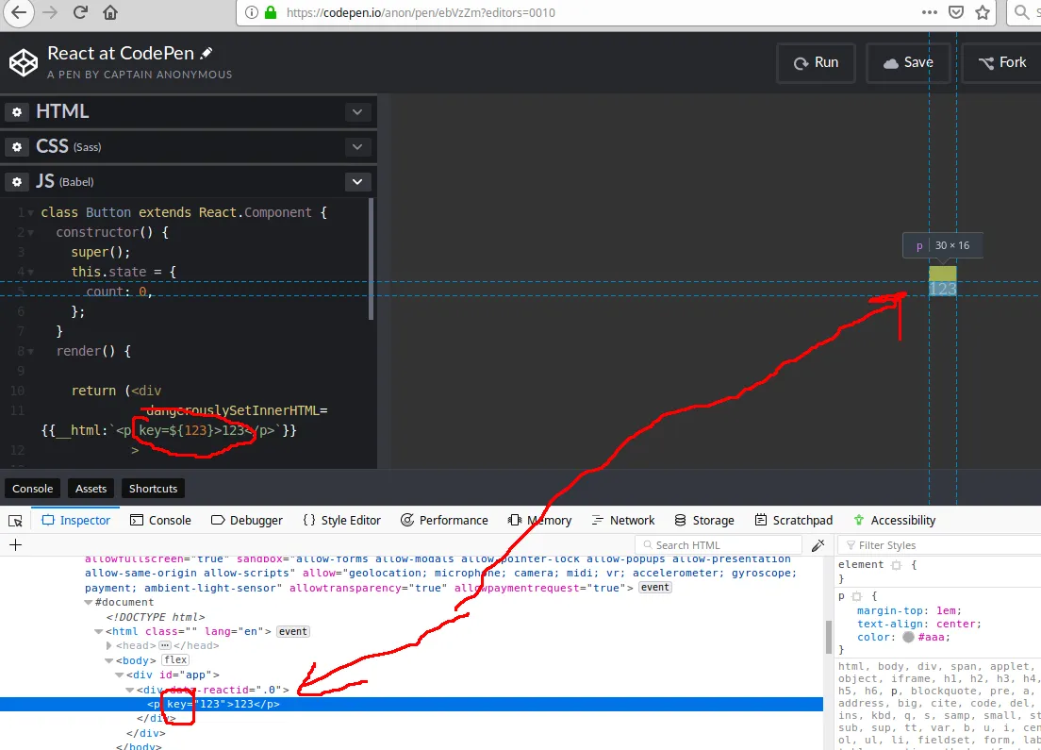The width and height of the screenshot is (1041, 750).
Task: Click the text-align: center declaration
Action: point(918,624)
